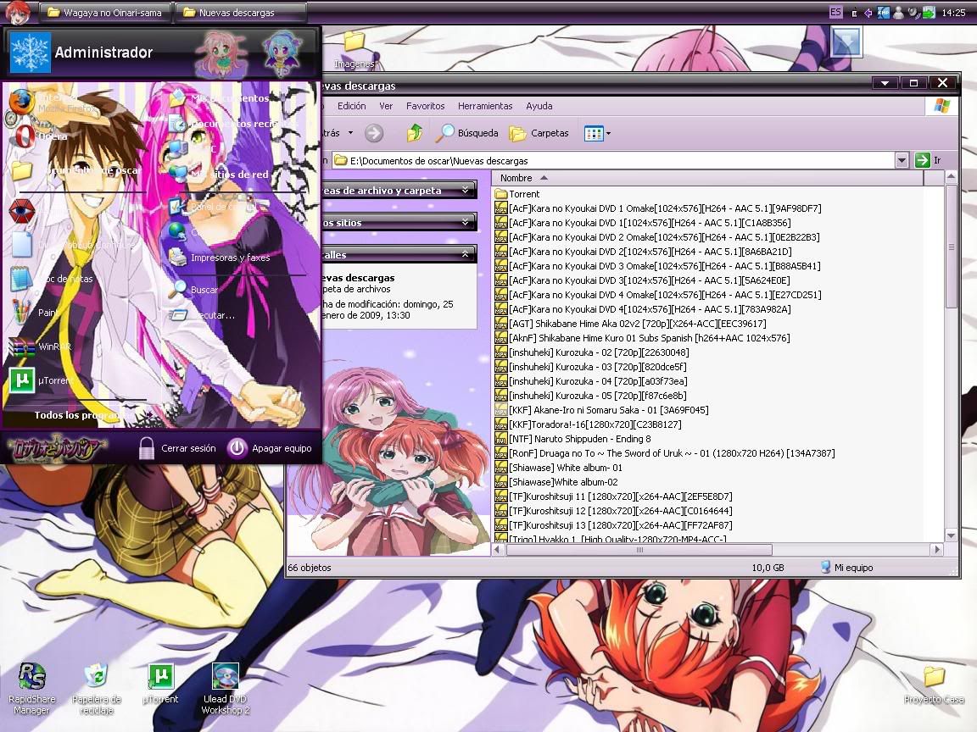
Task: Click the green safely-remove-hardware tray icon
Action: (x=929, y=13)
